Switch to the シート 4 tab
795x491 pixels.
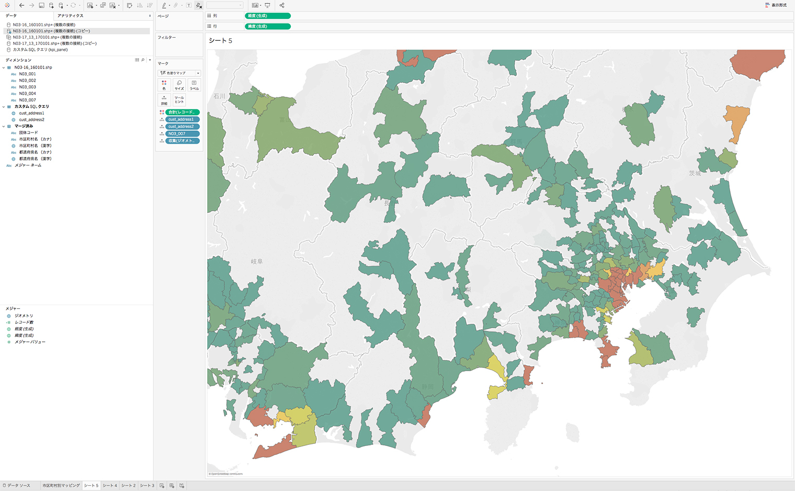click(x=110, y=486)
